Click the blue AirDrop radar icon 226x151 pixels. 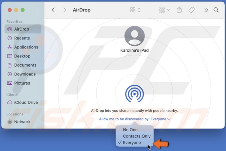[x=134, y=94]
